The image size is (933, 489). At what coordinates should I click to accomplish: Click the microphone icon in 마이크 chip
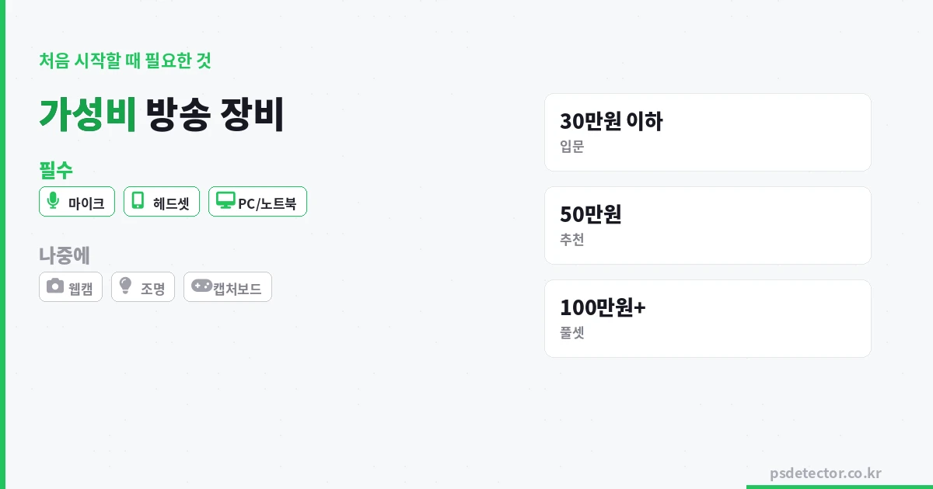(x=53, y=201)
